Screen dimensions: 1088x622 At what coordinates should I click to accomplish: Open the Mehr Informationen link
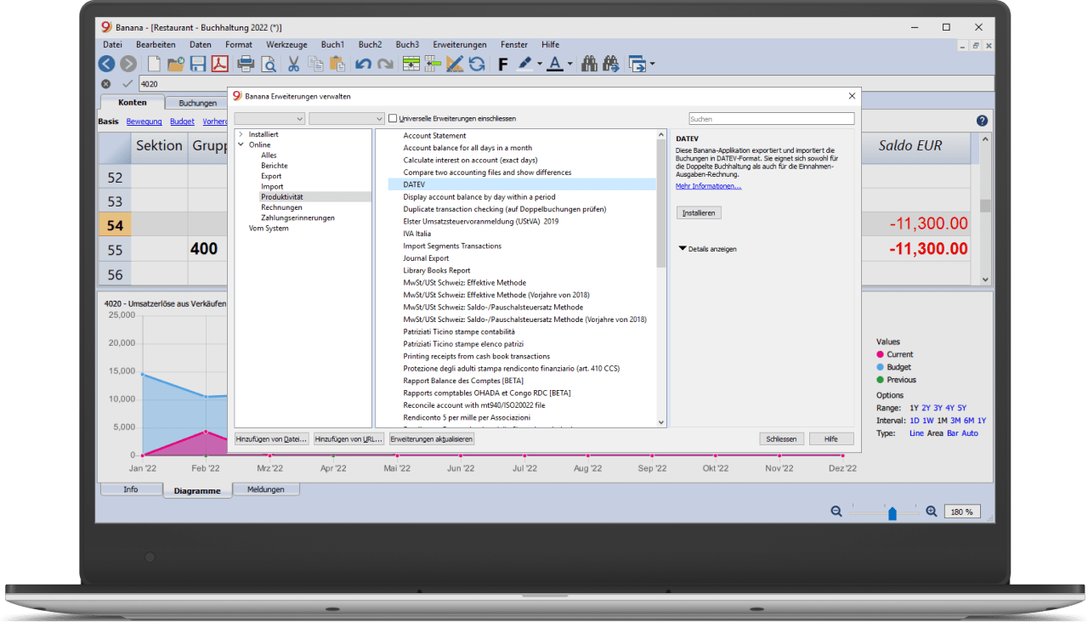click(x=708, y=186)
